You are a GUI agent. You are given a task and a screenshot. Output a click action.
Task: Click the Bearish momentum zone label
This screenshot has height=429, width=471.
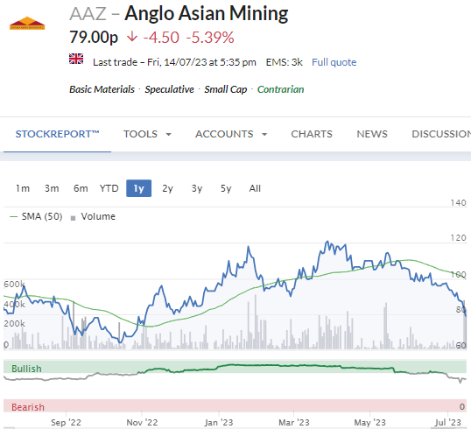pyautogui.click(x=28, y=407)
